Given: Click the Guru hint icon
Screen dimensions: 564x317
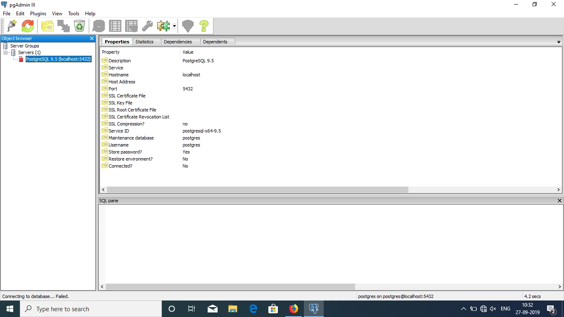Looking at the screenshot, I should [x=188, y=26].
